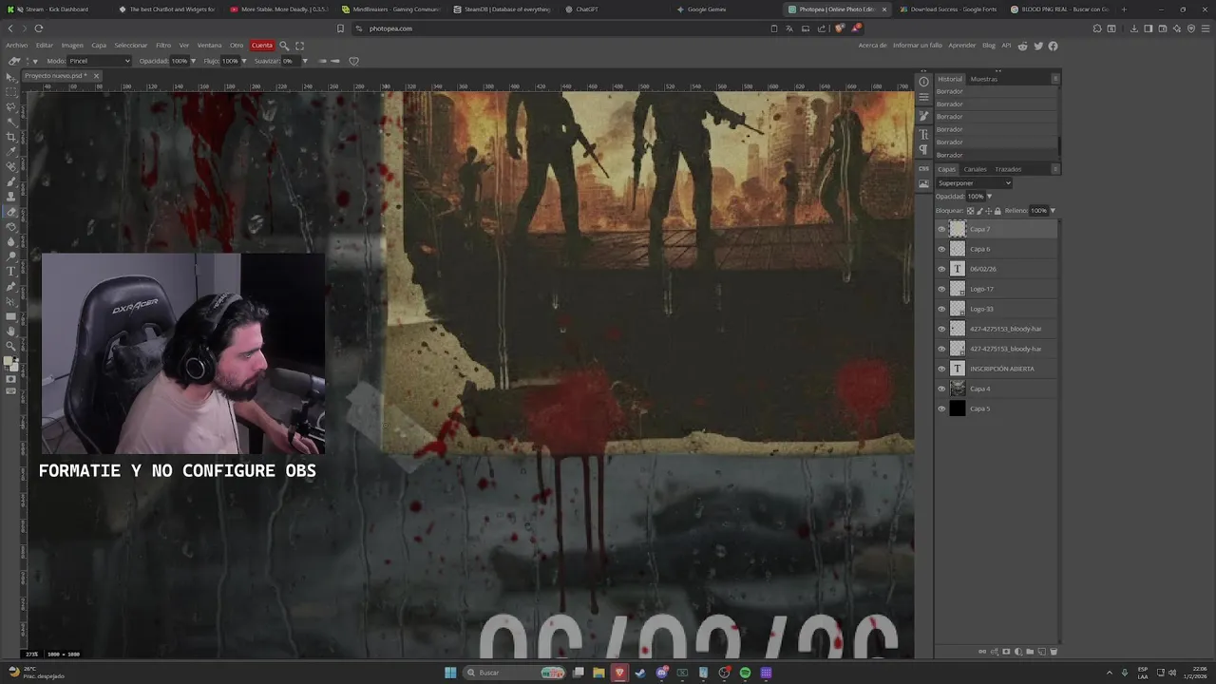
Task: Select the Blur tool
Action: click(x=11, y=241)
